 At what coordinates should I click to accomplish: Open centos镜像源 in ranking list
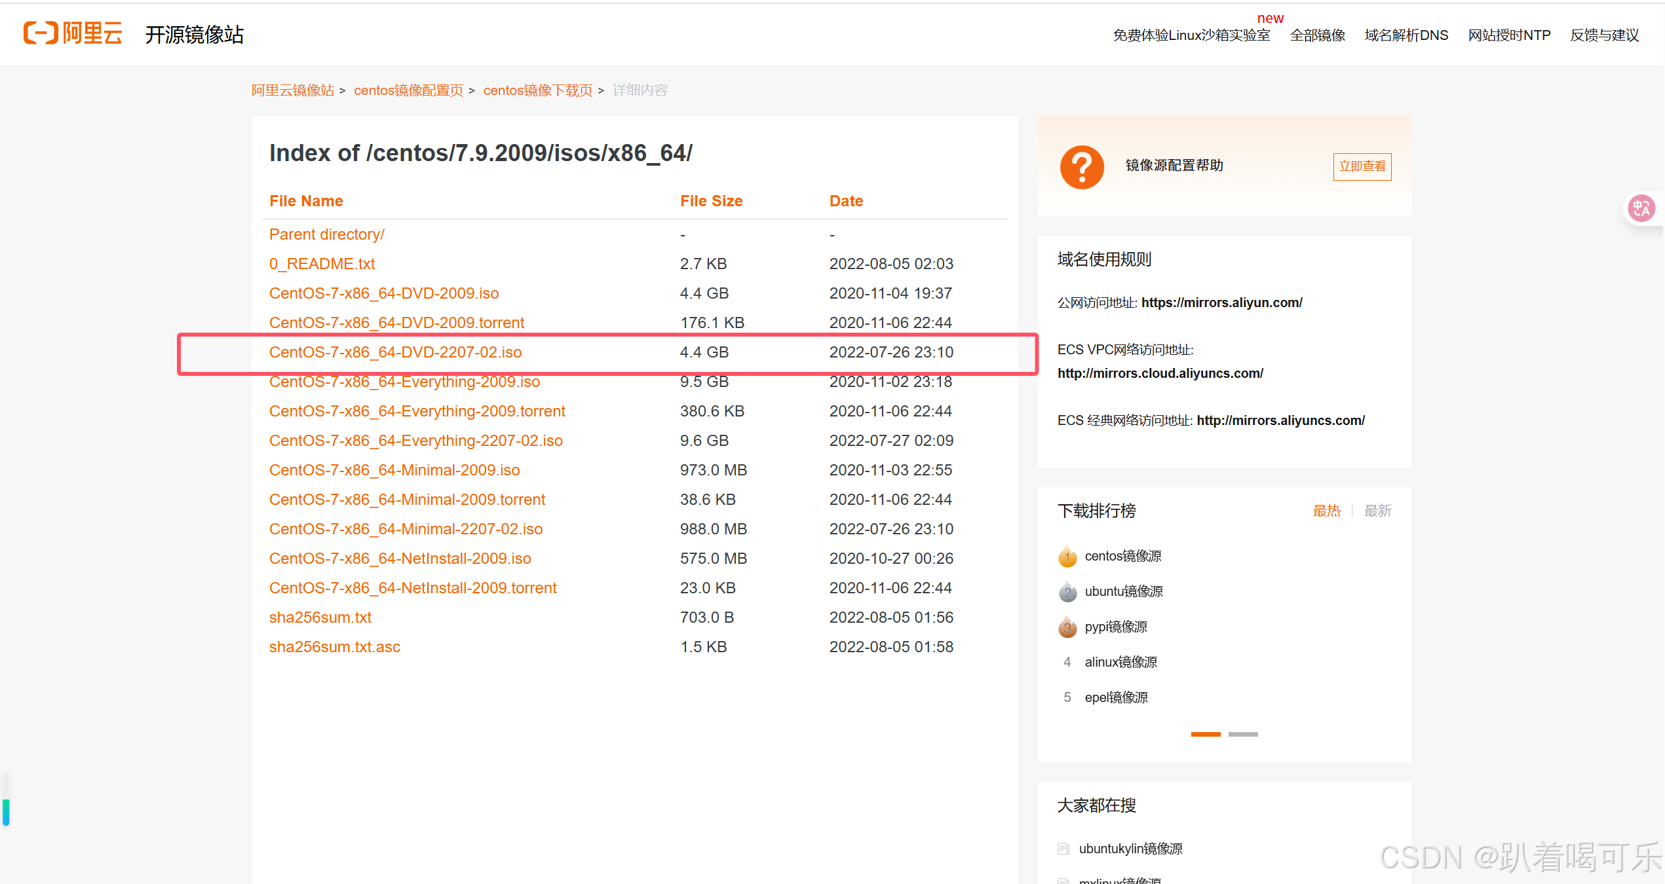(1122, 556)
